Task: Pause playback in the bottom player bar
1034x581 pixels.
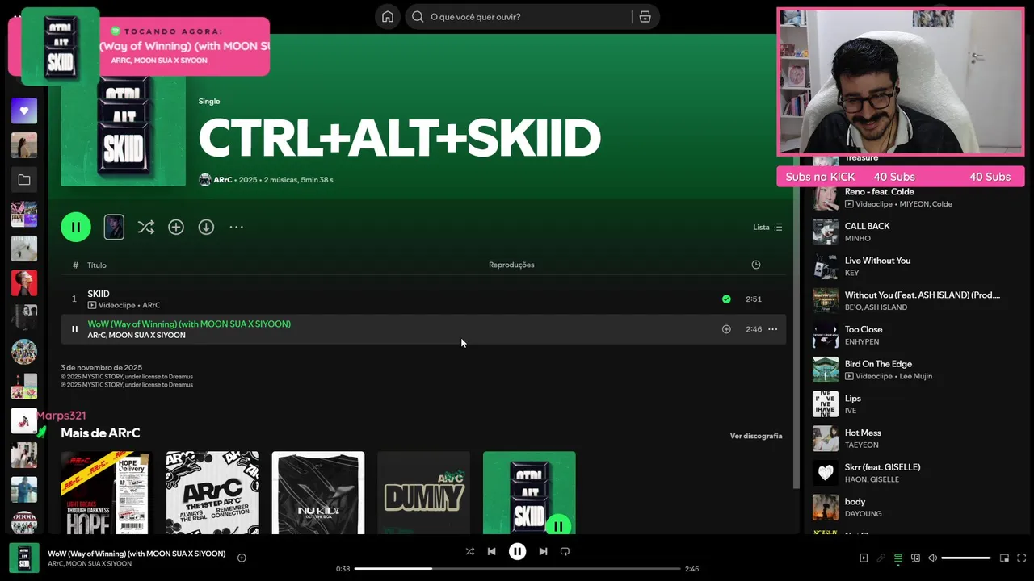Action: 517,551
